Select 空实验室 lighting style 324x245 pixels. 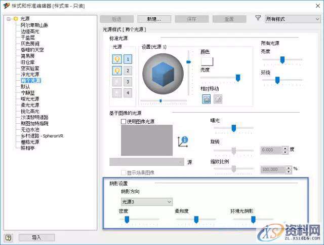(x=30, y=68)
